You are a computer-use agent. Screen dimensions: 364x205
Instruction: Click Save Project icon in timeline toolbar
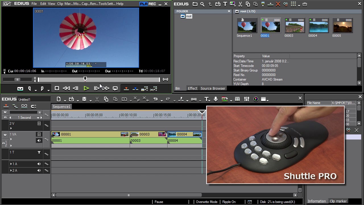pos(84,99)
